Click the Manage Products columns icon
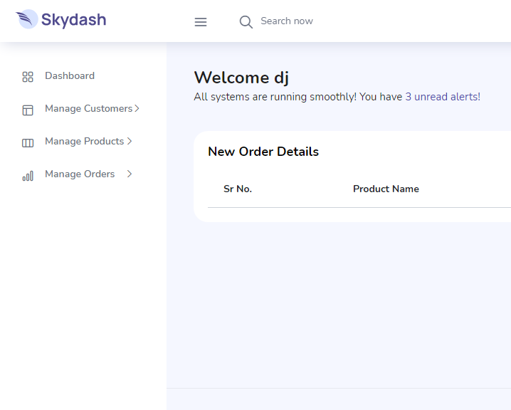This screenshot has width=511, height=410. pos(28,143)
